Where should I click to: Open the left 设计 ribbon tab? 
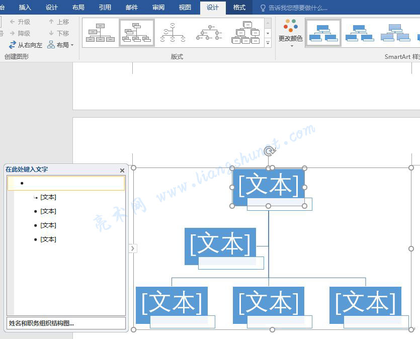pyautogui.click(x=51, y=8)
